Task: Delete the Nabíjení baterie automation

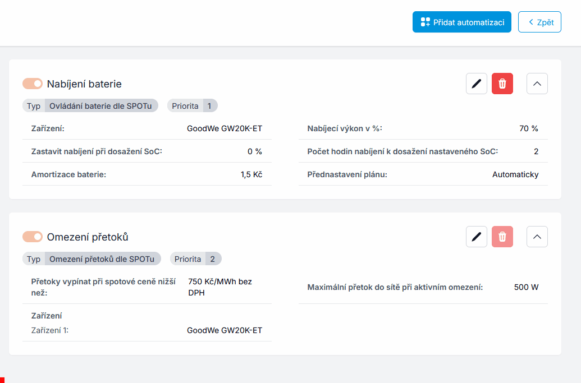Action: tap(502, 84)
